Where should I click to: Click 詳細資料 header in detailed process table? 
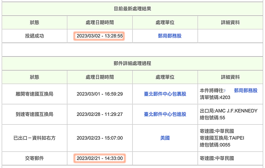[x=230, y=77]
